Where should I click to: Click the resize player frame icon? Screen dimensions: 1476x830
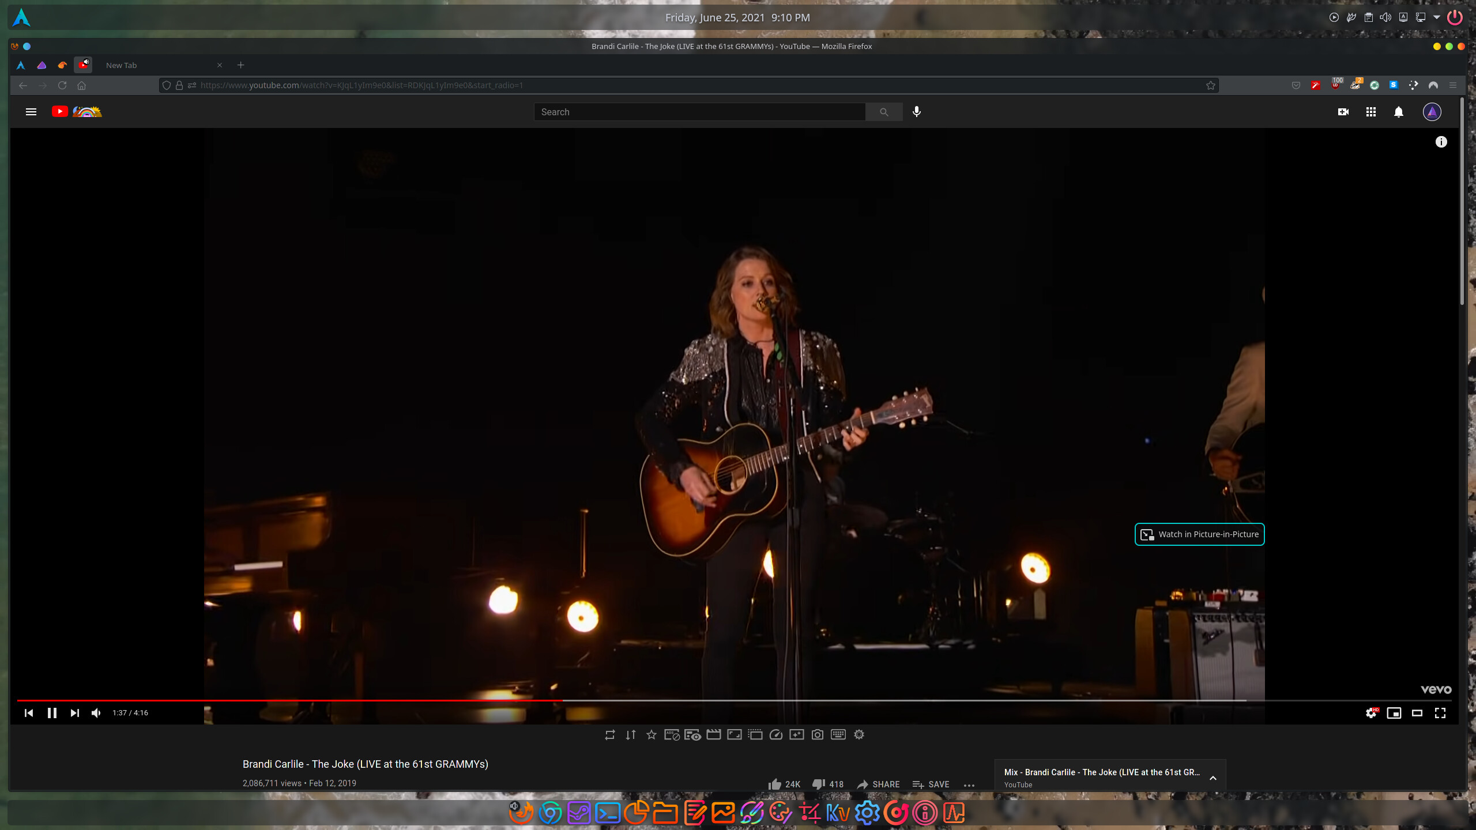click(x=735, y=735)
